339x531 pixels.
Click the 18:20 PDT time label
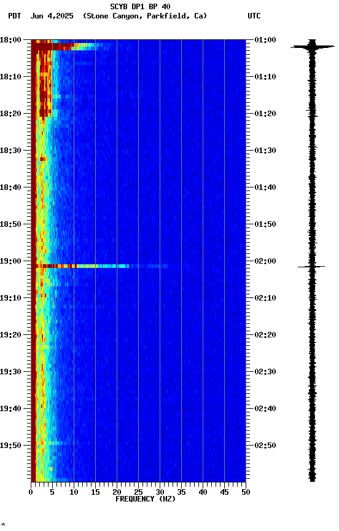(x=10, y=114)
